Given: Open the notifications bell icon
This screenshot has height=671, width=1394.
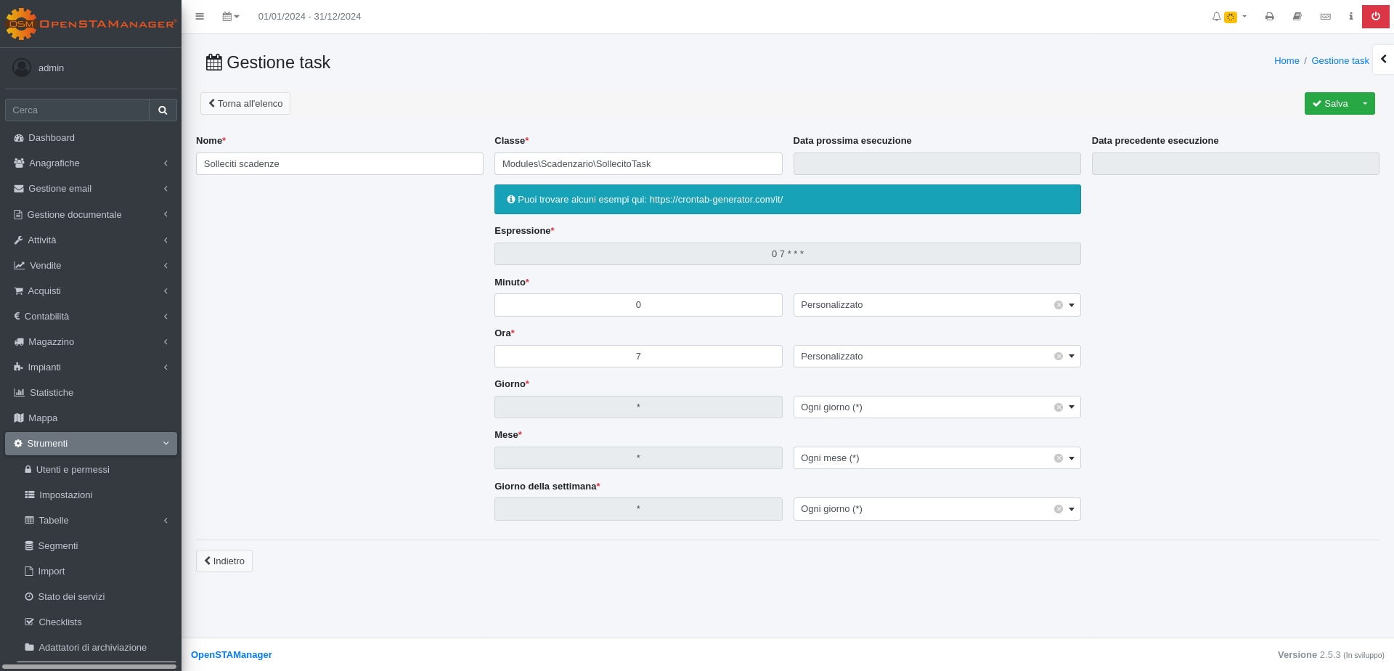Looking at the screenshot, I should [1216, 17].
